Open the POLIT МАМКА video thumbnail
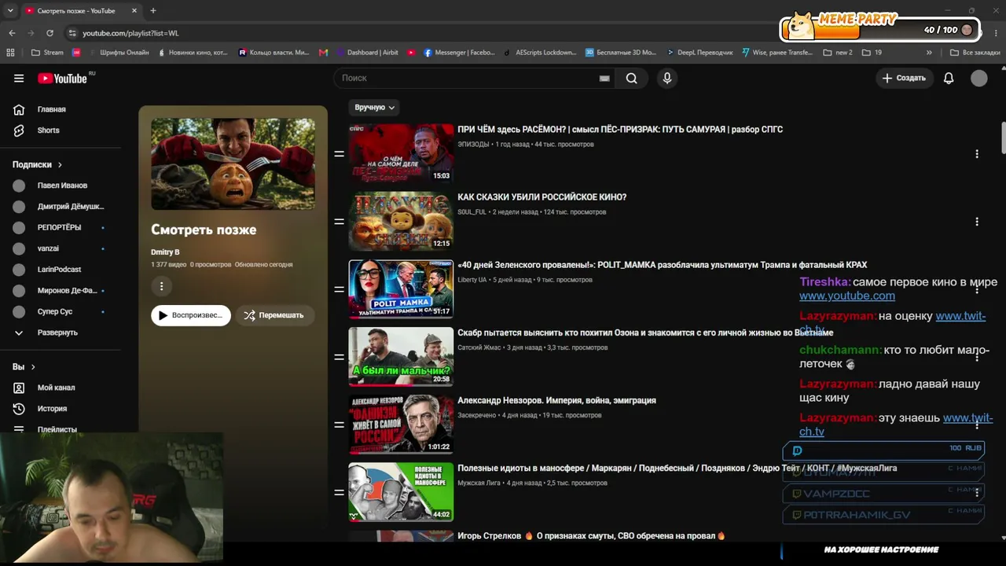The width and height of the screenshot is (1006, 566). 401,289
